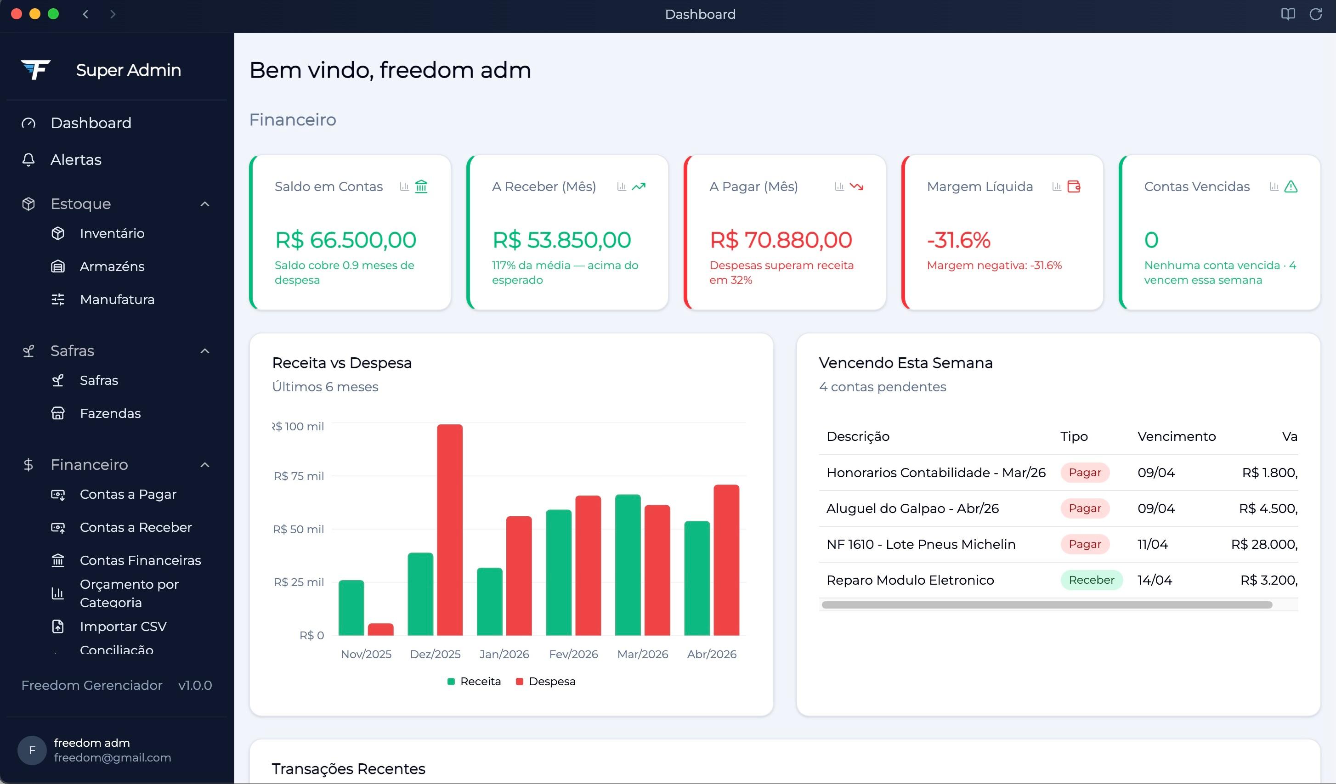Viewport: 1336px width, 784px height.
Task: Click the 'Descrição' column header
Action: [x=858, y=436]
